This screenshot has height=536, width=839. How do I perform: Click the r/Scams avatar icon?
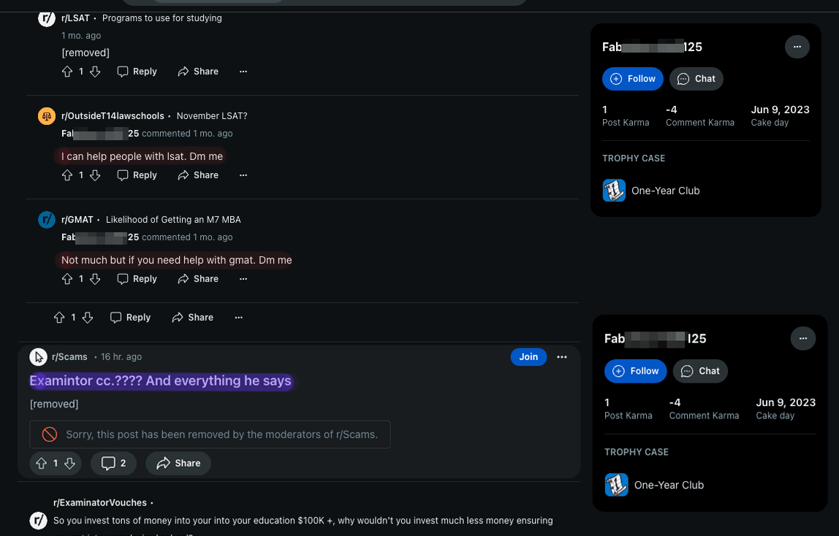(38, 357)
